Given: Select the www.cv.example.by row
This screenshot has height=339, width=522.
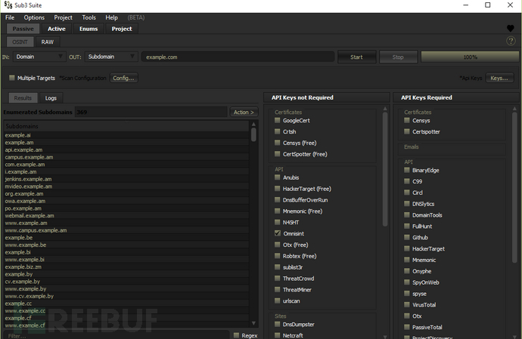Looking at the screenshot, I should tap(126, 296).
